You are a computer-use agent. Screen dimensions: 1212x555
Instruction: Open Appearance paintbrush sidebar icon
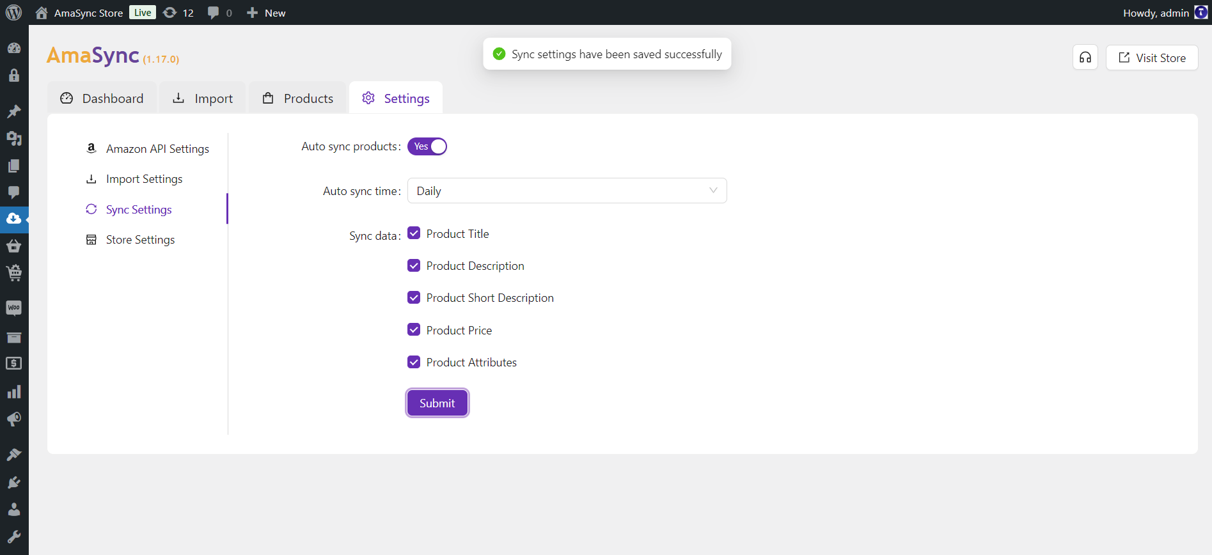(14, 455)
